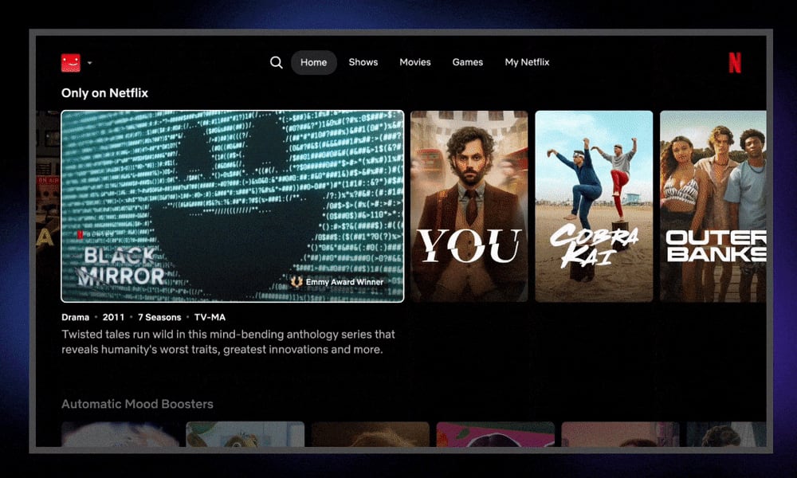Go to the Movies tab

click(x=414, y=62)
